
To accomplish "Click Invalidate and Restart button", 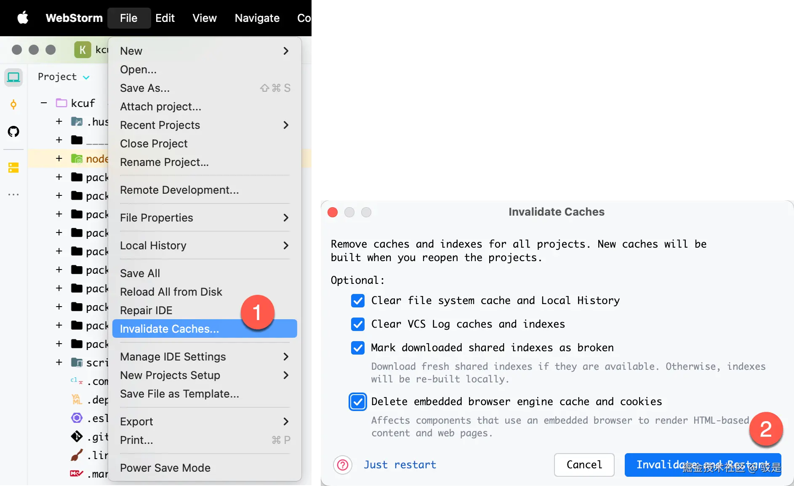I will [x=703, y=465].
